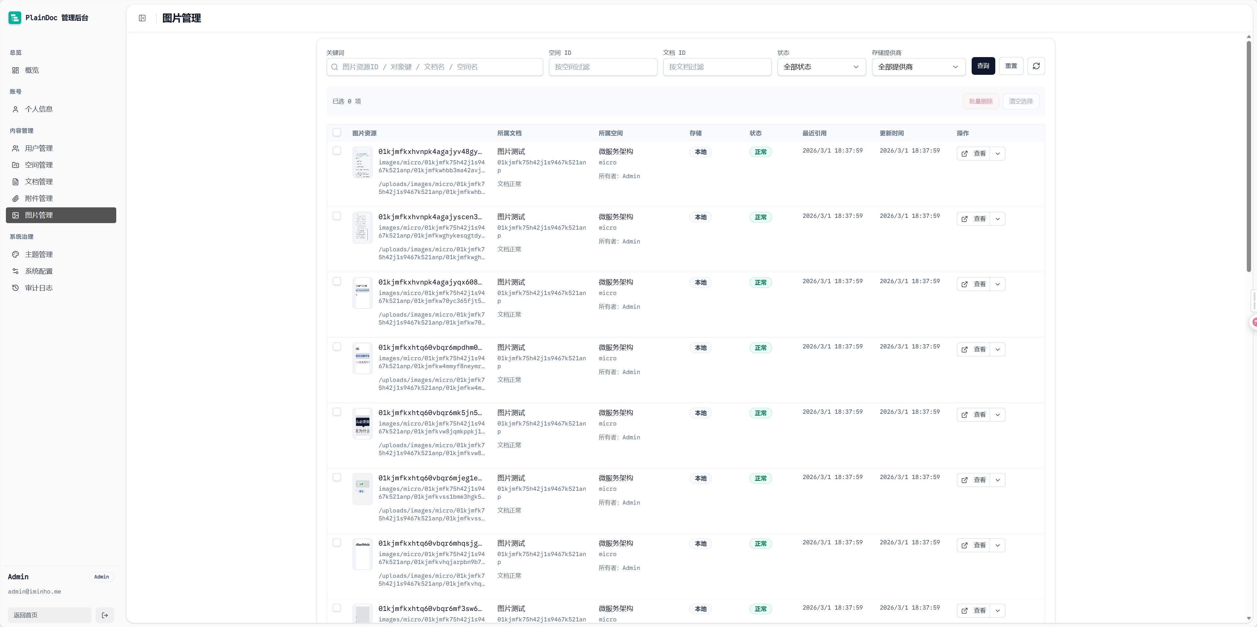The height and width of the screenshot is (627, 1257).
Task: Click the 清空选择 clear selection button
Action: 1021,101
